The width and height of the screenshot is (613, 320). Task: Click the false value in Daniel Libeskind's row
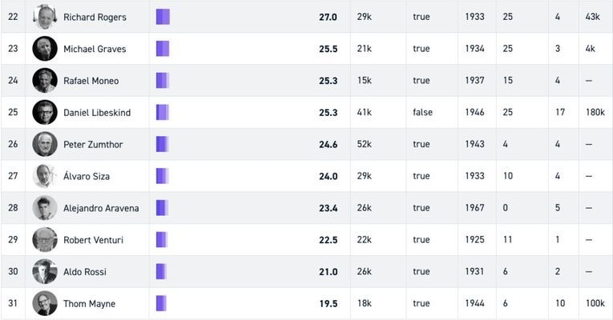pos(422,113)
